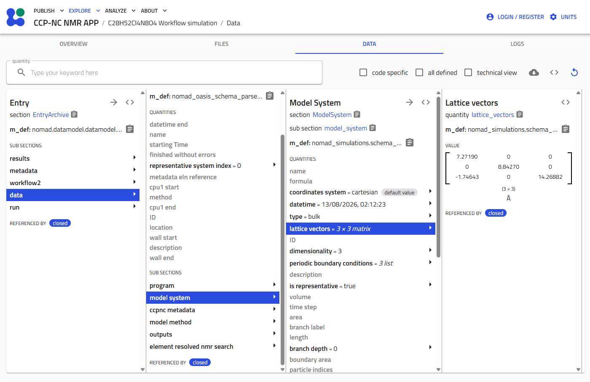
Task: Click the code brackets icon next to Entry title
Action: point(130,102)
